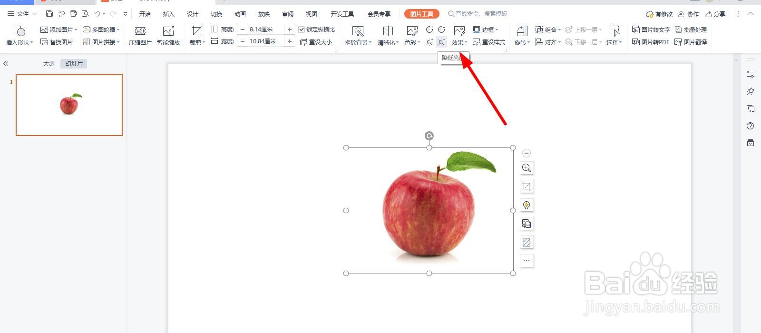Click the floating crop icon beside image

click(x=527, y=186)
